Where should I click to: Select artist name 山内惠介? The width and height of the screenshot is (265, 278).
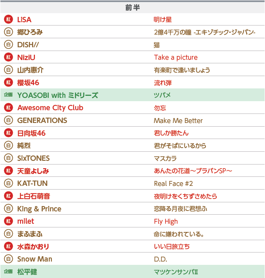tap(30, 70)
